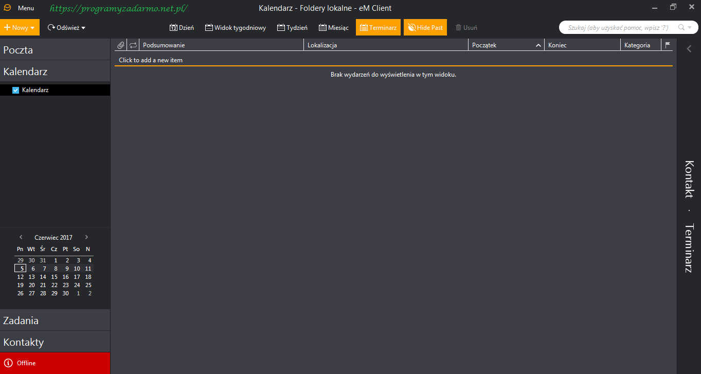Toggle the Hide Past button
This screenshot has width=701, height=374.
point(425,28)
